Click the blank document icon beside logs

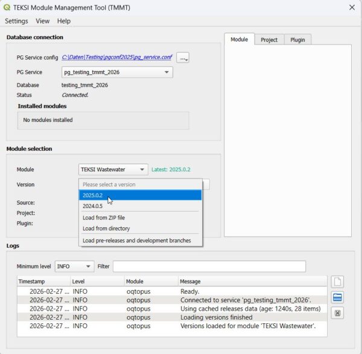coord(338,282)
